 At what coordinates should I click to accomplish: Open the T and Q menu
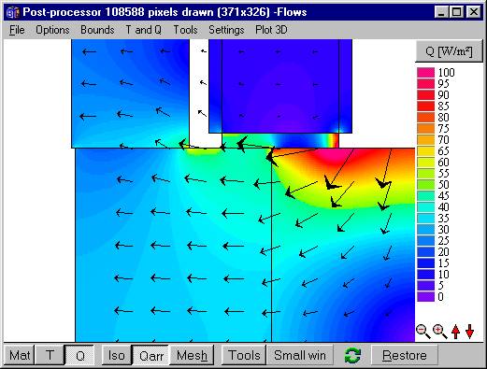(x=143, y=30)
